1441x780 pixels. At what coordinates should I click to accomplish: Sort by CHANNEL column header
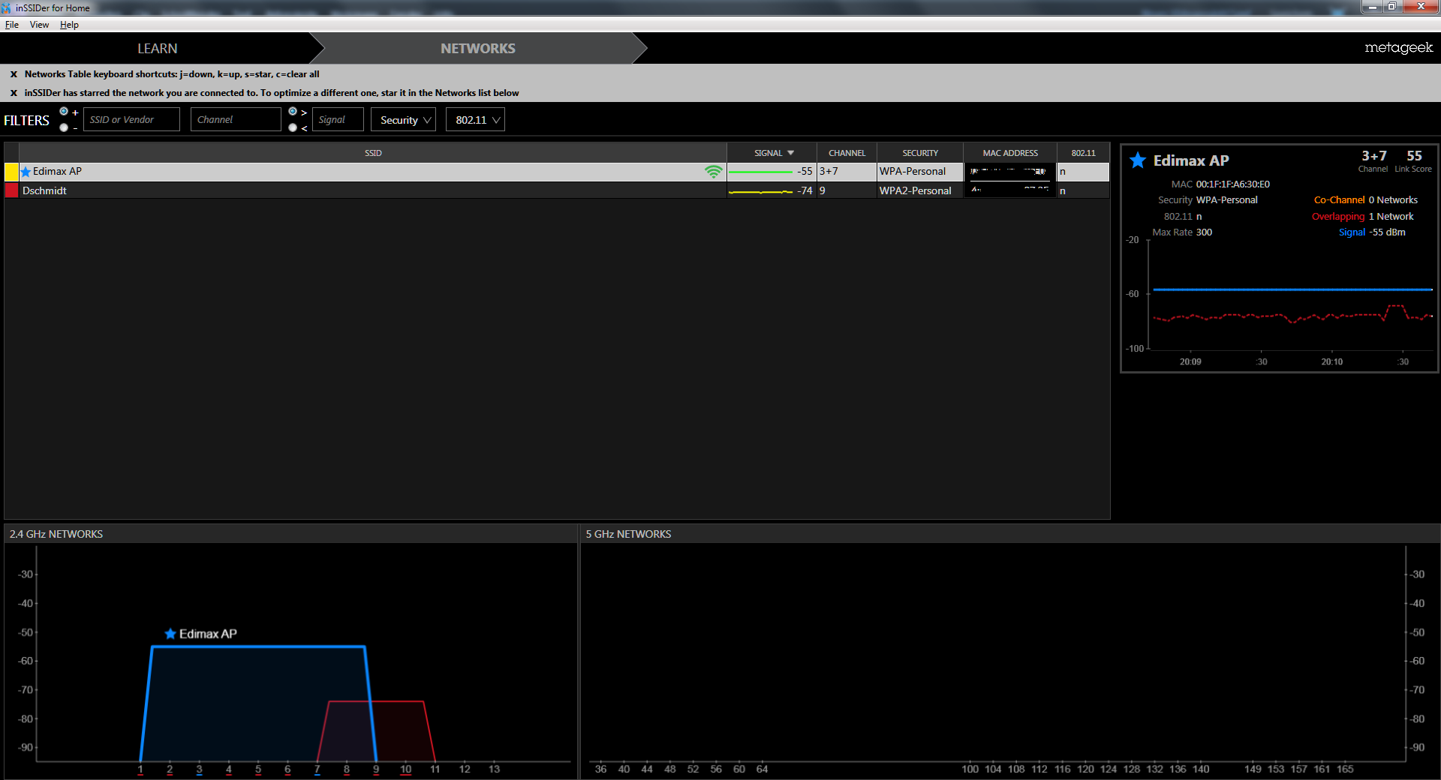tap(847, 153)
